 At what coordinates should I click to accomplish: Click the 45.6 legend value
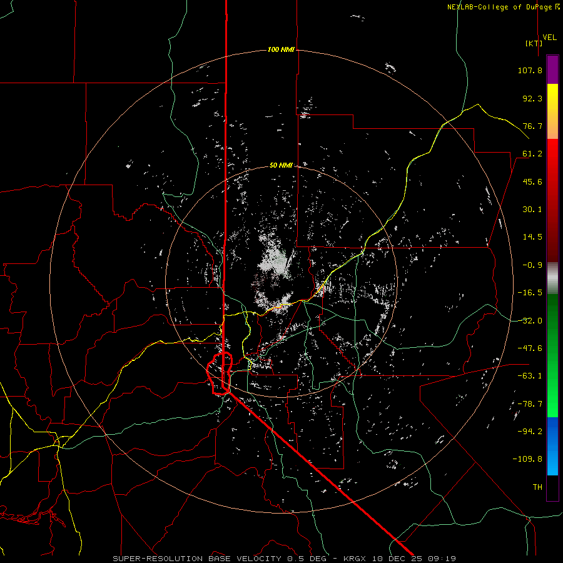[x=532, y=181]
